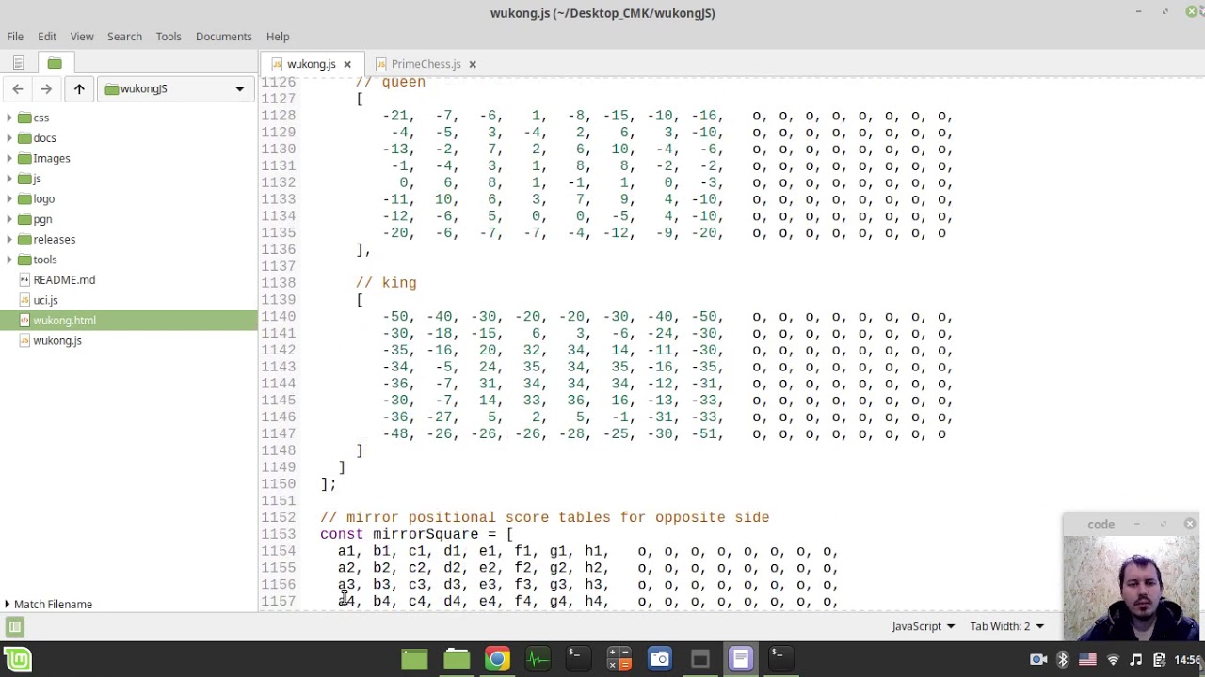The width and height of the screenshot is (1205, 677).
Task: Expand the docs folder in tree
Action: click(x=9, y=138)
